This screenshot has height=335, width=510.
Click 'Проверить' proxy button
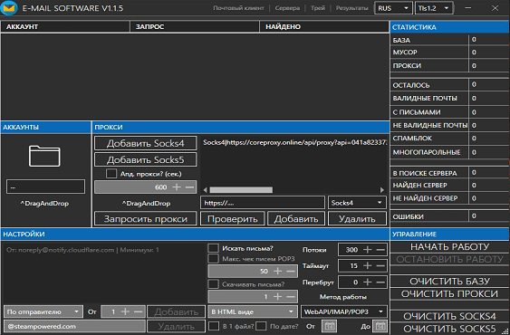[x=232, y=218]
